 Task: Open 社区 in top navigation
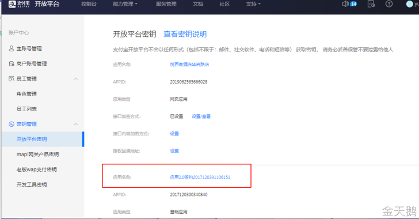(224, 4)
